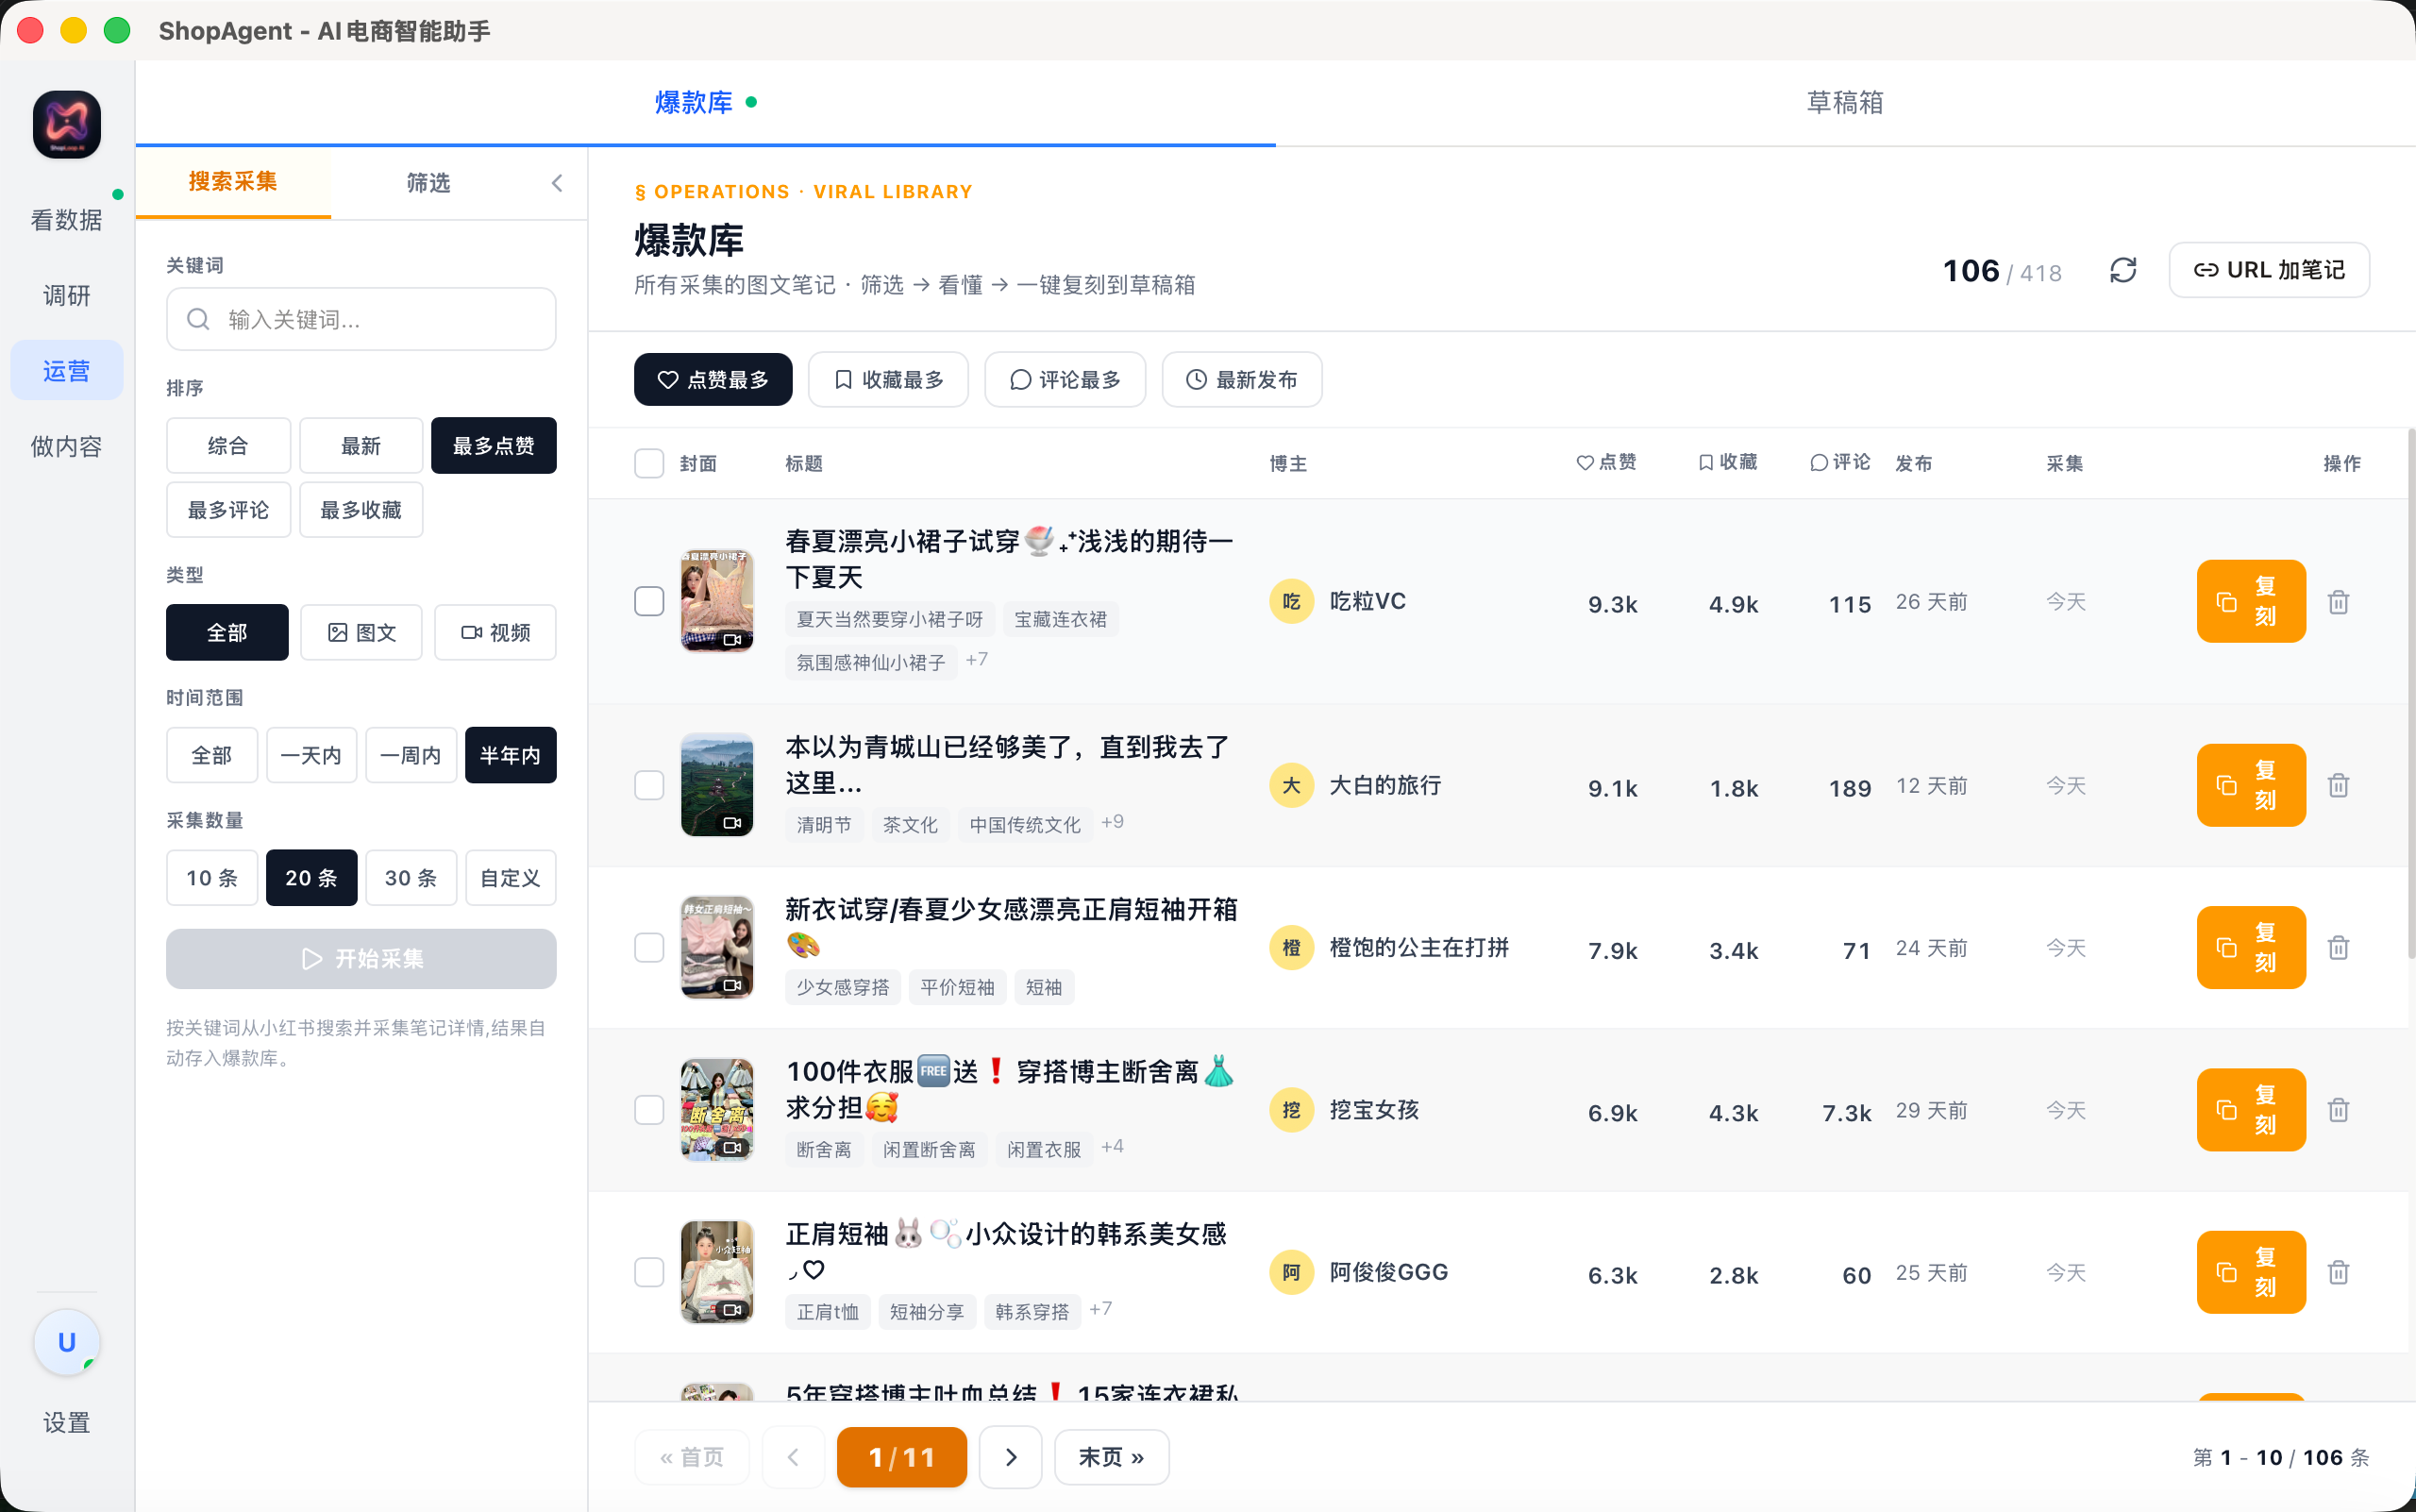The image size is (2416, 1512).
Task: Open 设置 at sidebar bottom
Action: [65, 1421]
